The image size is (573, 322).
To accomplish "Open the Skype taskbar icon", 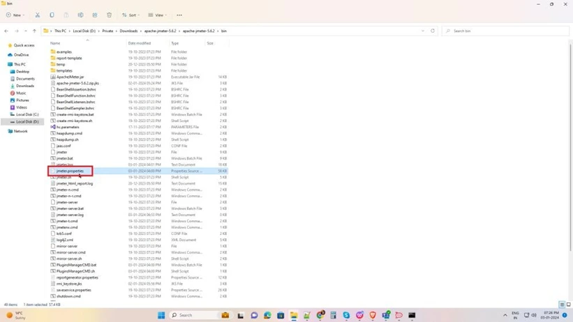I will (346, 315).
